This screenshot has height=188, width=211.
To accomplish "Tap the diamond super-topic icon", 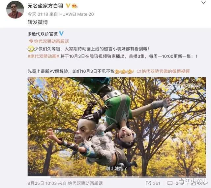I will tap(31, 41).
